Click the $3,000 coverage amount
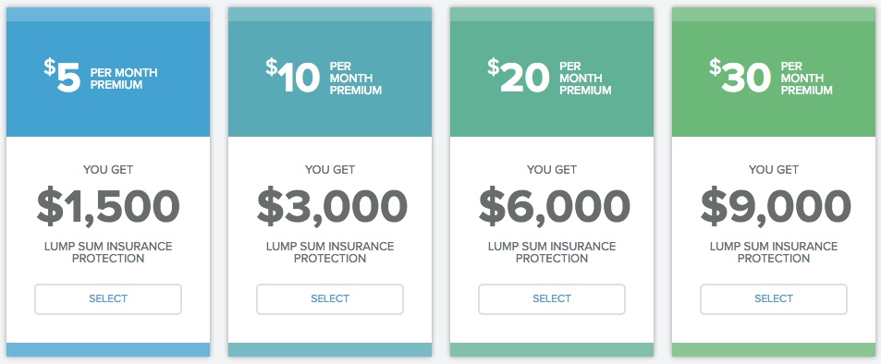881x364 pixels. point(332,207)
